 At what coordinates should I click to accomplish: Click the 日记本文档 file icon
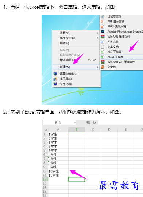(103, 16)
